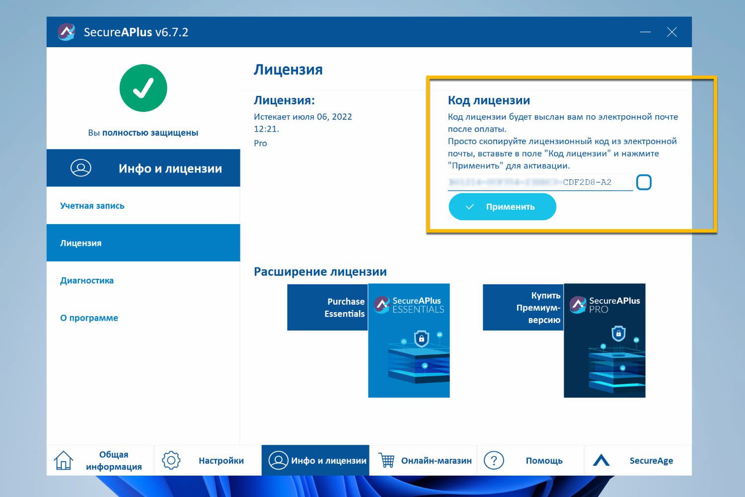Click the Применить button

tap(502, 207)
